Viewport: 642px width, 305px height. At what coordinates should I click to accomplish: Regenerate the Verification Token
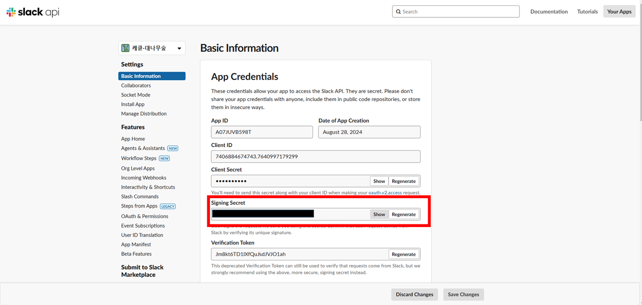coord(403,254)
